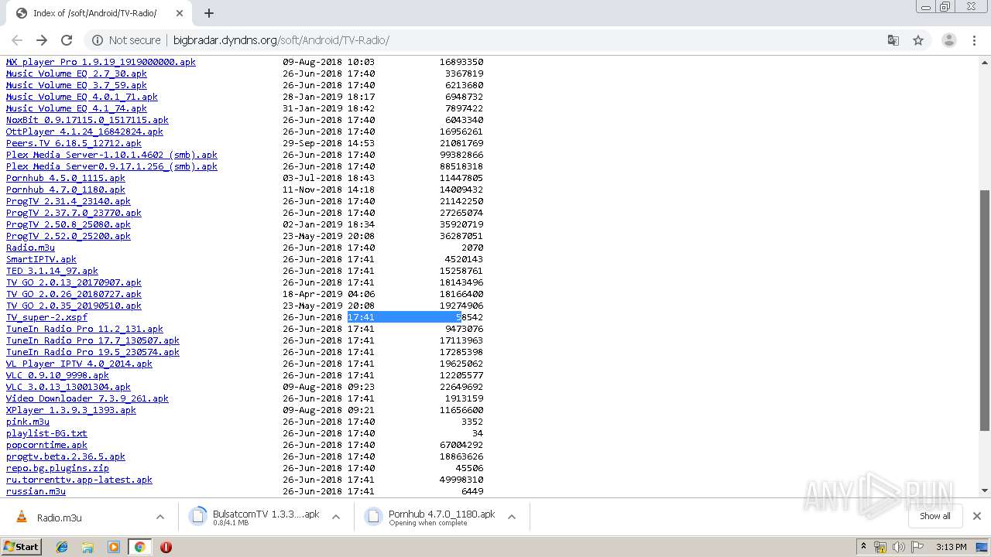The width and height of the screenshot is (991, 557).
Task: Click the Pornhub 4.7.0_1180.apk download file icon
Action: 373,517
